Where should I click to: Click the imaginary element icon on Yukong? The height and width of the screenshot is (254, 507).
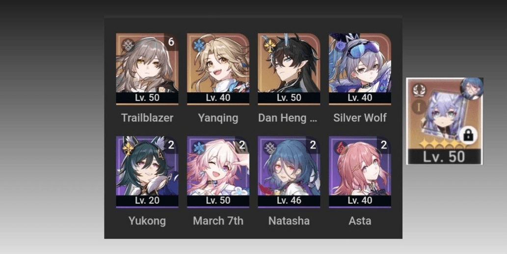128,148
